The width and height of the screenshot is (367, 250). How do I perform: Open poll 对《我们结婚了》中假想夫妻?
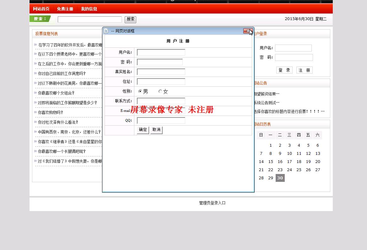pos(70,161)
